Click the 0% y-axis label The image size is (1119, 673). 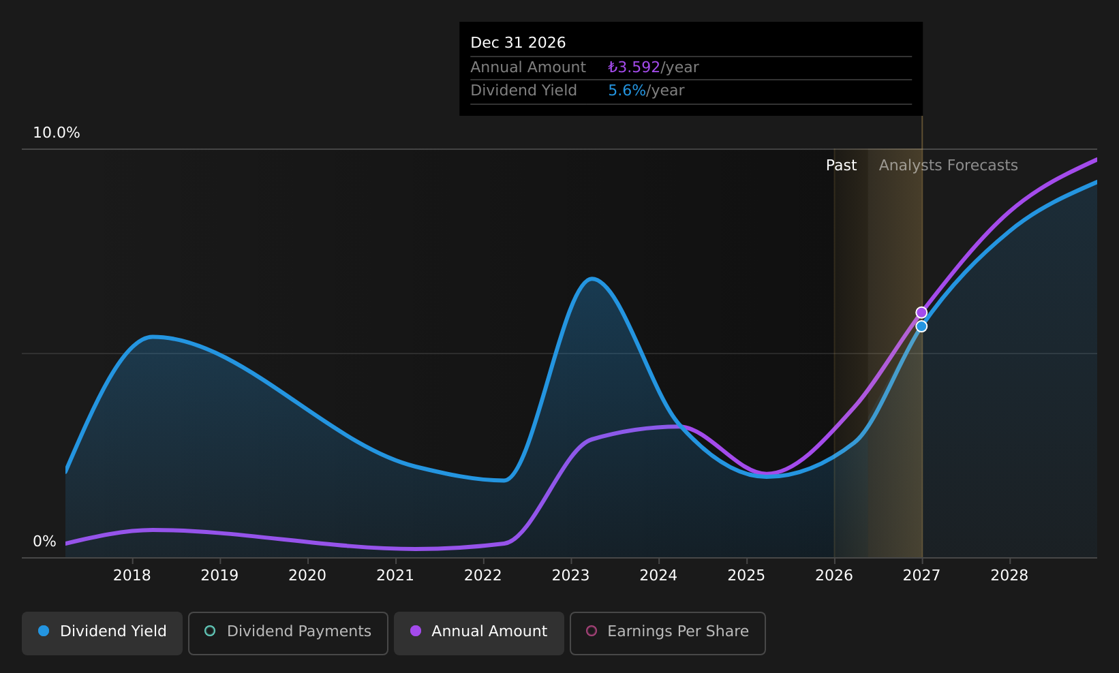click(x=44, y=542)
